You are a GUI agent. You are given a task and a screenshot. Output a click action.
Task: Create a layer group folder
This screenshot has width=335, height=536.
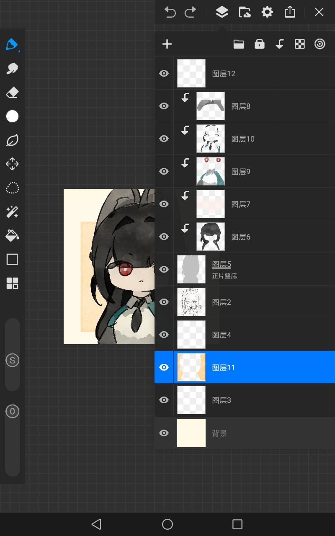pyautogui.click(x=239, y=44)
